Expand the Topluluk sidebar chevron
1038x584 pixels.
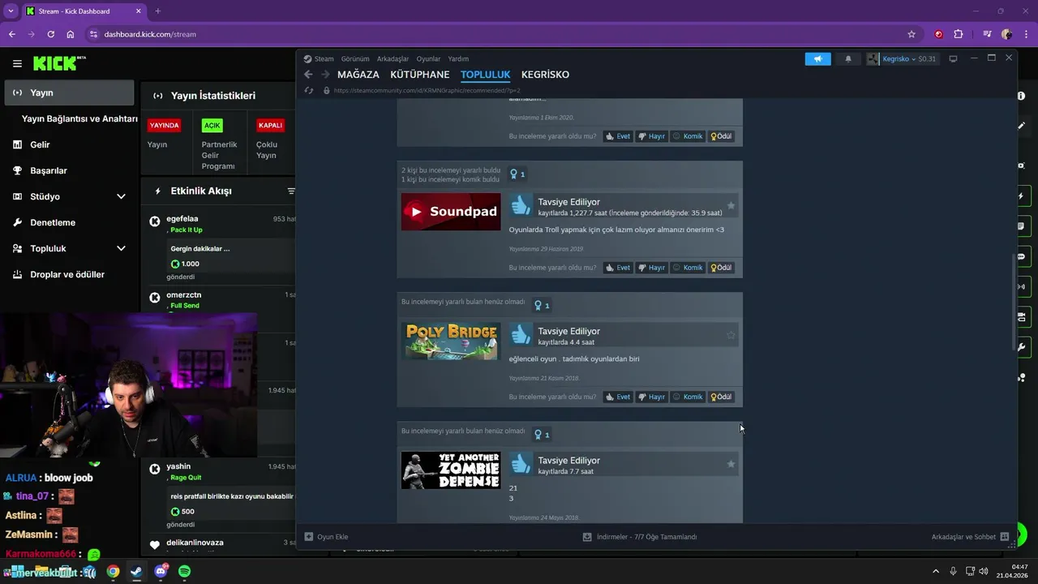point(121,248)
